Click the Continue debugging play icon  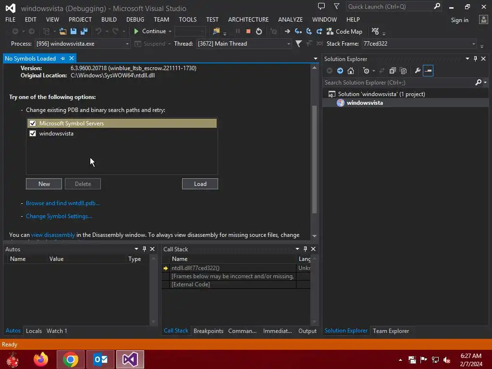(136, 31)
